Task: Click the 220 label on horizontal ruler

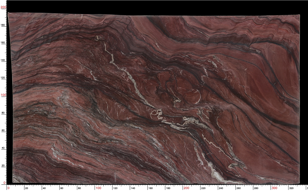Action: [203, 188]
